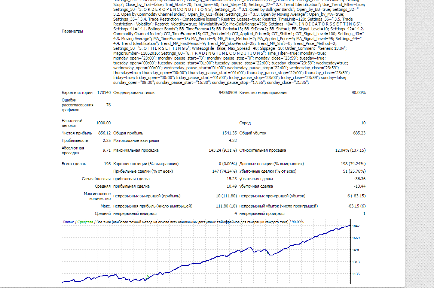
Task: Click the gross loss value -685.23
Action: [x=358, y=133]
